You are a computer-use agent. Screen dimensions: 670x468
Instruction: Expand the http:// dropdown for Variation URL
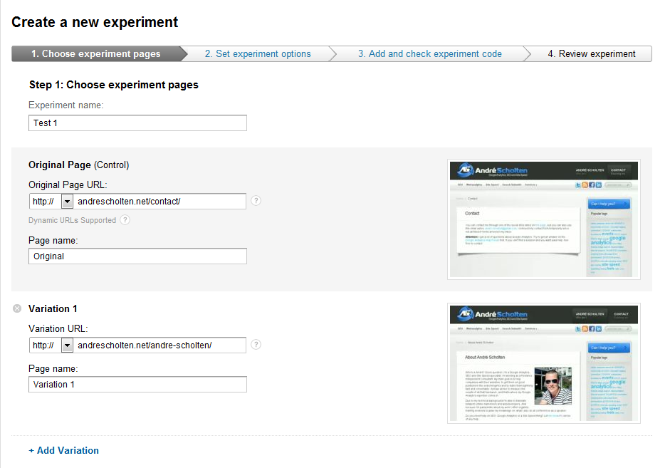(68, 345)
